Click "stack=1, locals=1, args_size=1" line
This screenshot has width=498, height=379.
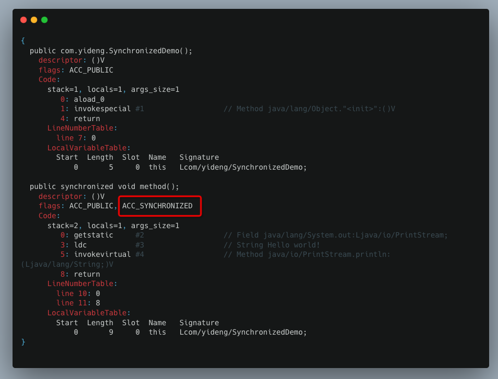[113, 89]
